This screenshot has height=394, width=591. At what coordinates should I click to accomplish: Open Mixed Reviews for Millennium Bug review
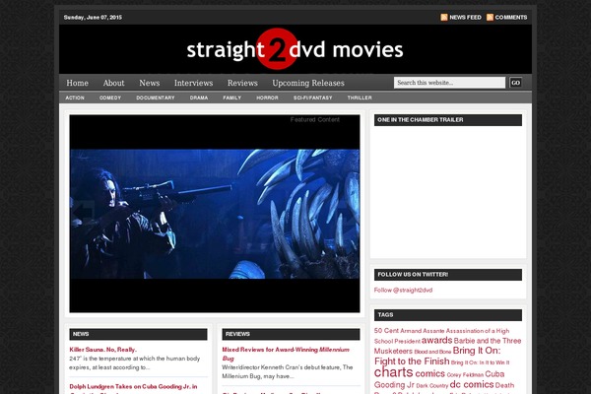(286, 354)
